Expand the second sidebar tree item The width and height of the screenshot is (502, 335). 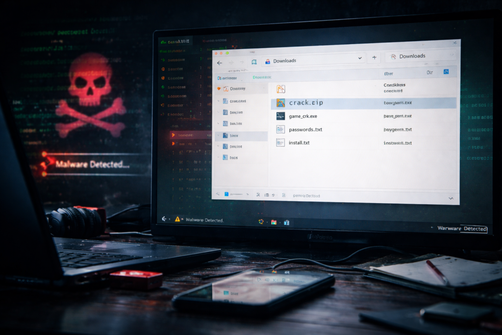point(219,101)
